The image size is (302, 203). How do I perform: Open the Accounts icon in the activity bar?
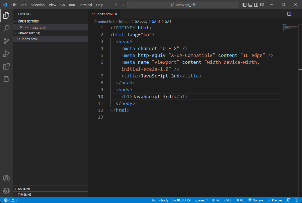pyautogui.click(x=6, y=178)
